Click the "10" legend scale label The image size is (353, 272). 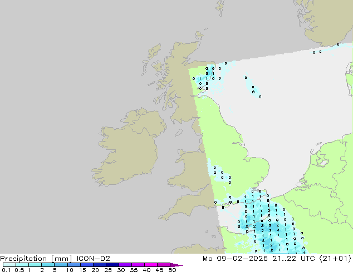(70, 270)
